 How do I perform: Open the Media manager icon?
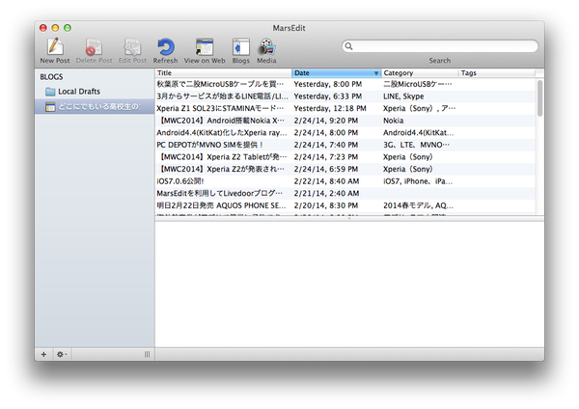tap(266, 47)
